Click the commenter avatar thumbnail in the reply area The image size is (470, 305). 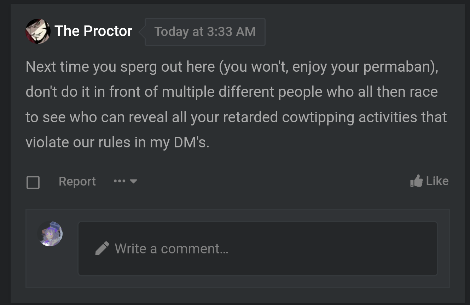pyautogui.click(x=50, y=234)
